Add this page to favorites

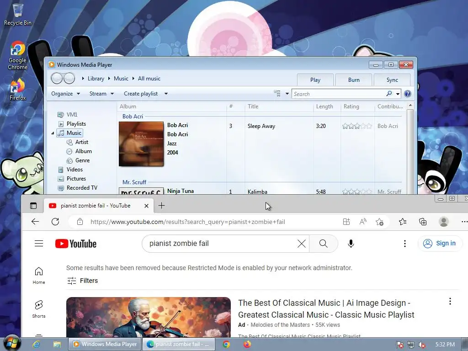[380, 222]
